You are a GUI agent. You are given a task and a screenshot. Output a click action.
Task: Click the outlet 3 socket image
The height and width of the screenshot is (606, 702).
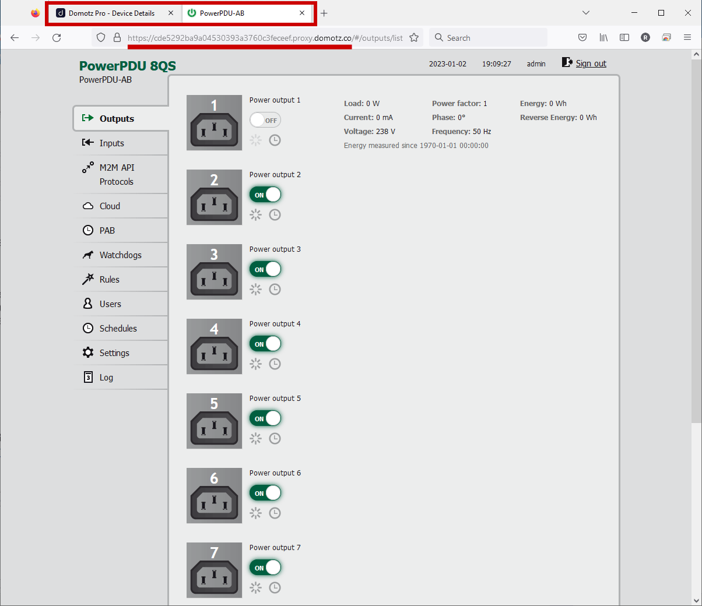(x=214, y=272)
